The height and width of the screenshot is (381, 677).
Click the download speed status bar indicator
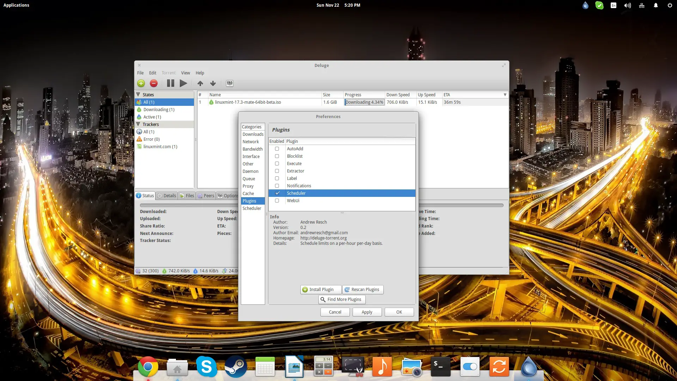[176, 271]
